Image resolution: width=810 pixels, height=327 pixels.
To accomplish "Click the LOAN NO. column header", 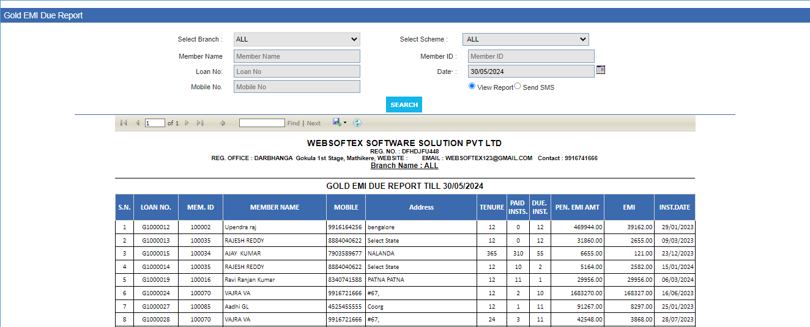I will click(x=156, y=207).
